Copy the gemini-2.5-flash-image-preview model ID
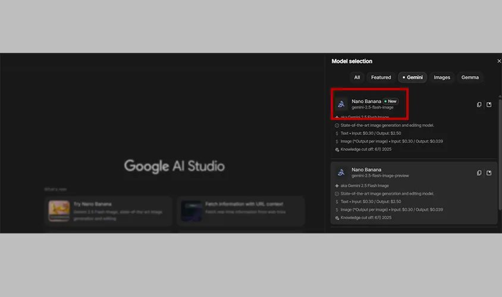The image size is (502, 297). click(479, 173)
